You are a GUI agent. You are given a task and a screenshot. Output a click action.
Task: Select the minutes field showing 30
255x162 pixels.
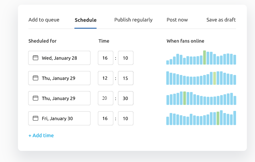125,98
